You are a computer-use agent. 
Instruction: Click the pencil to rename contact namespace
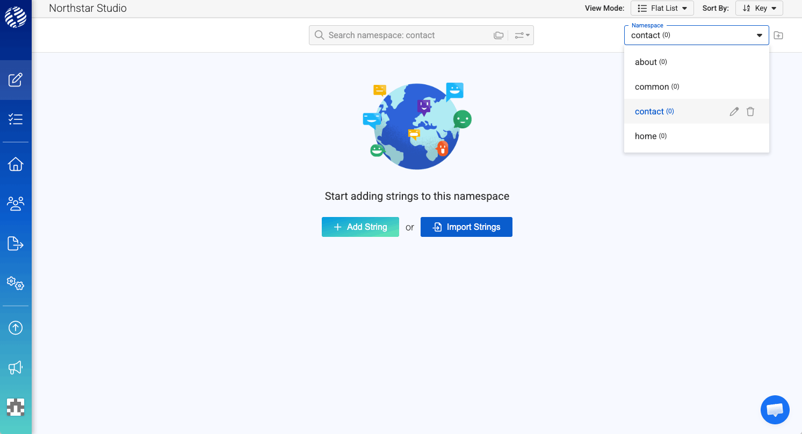(x=734, y=112)
